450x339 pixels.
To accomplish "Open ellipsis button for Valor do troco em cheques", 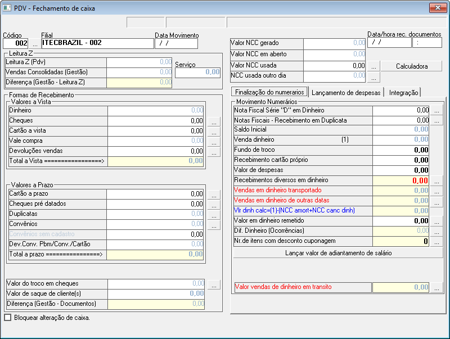I will [x=214, y=284].
